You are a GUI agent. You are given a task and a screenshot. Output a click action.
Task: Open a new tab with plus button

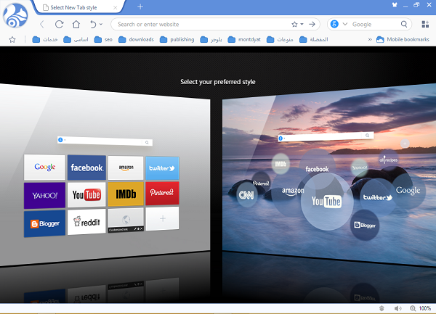coord(140,7)
